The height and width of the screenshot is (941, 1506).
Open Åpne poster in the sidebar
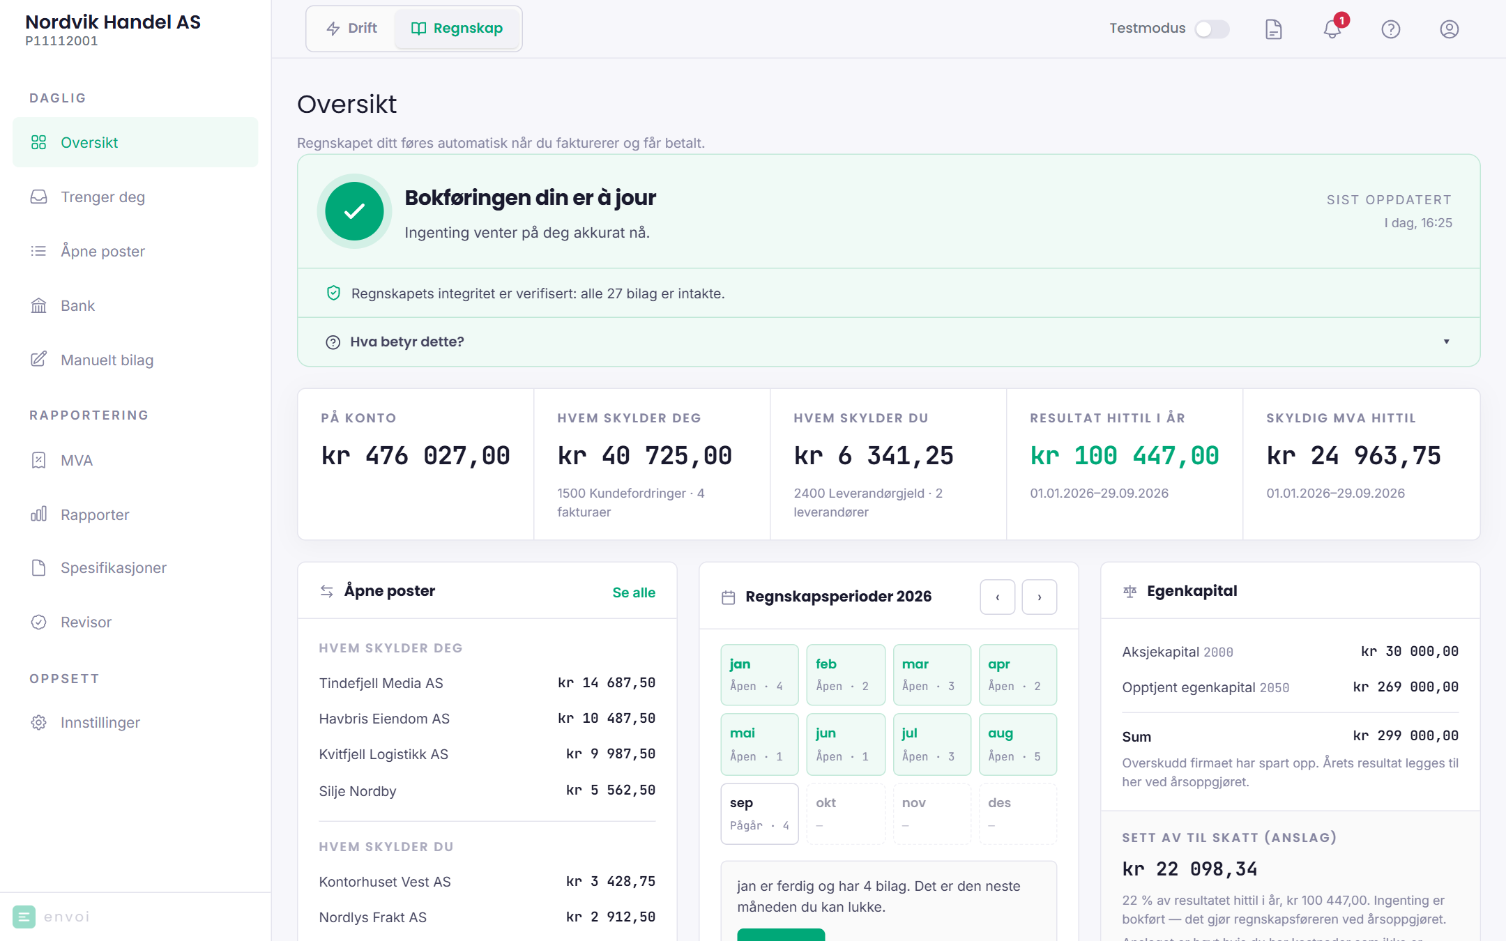[x=135, y=251]
